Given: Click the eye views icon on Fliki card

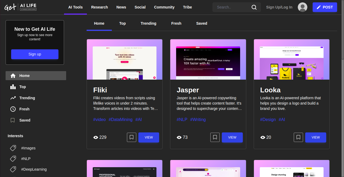Looking at the screenshot, I should click(96, 137).
